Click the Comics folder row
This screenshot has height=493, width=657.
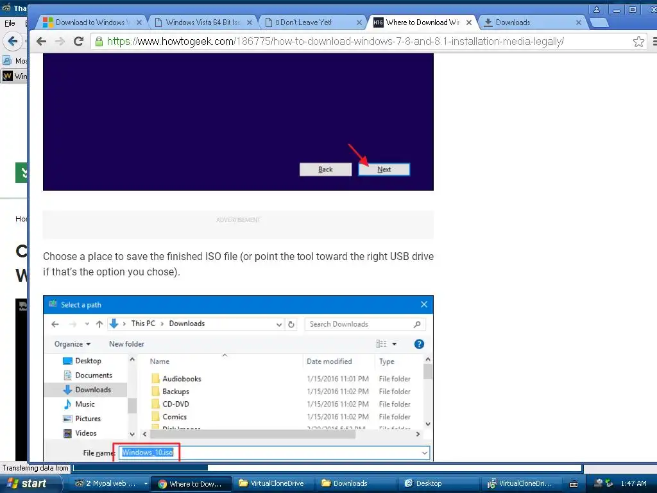(x=281, y=417)
